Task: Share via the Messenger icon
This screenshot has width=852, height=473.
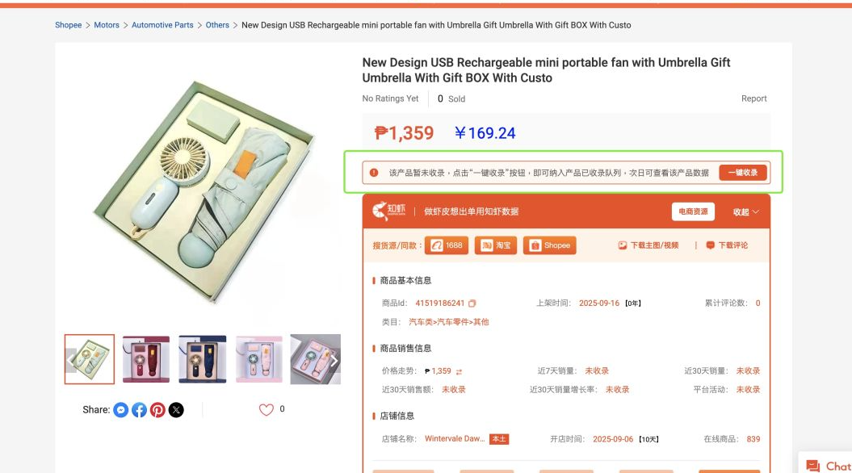Action: 120,410
